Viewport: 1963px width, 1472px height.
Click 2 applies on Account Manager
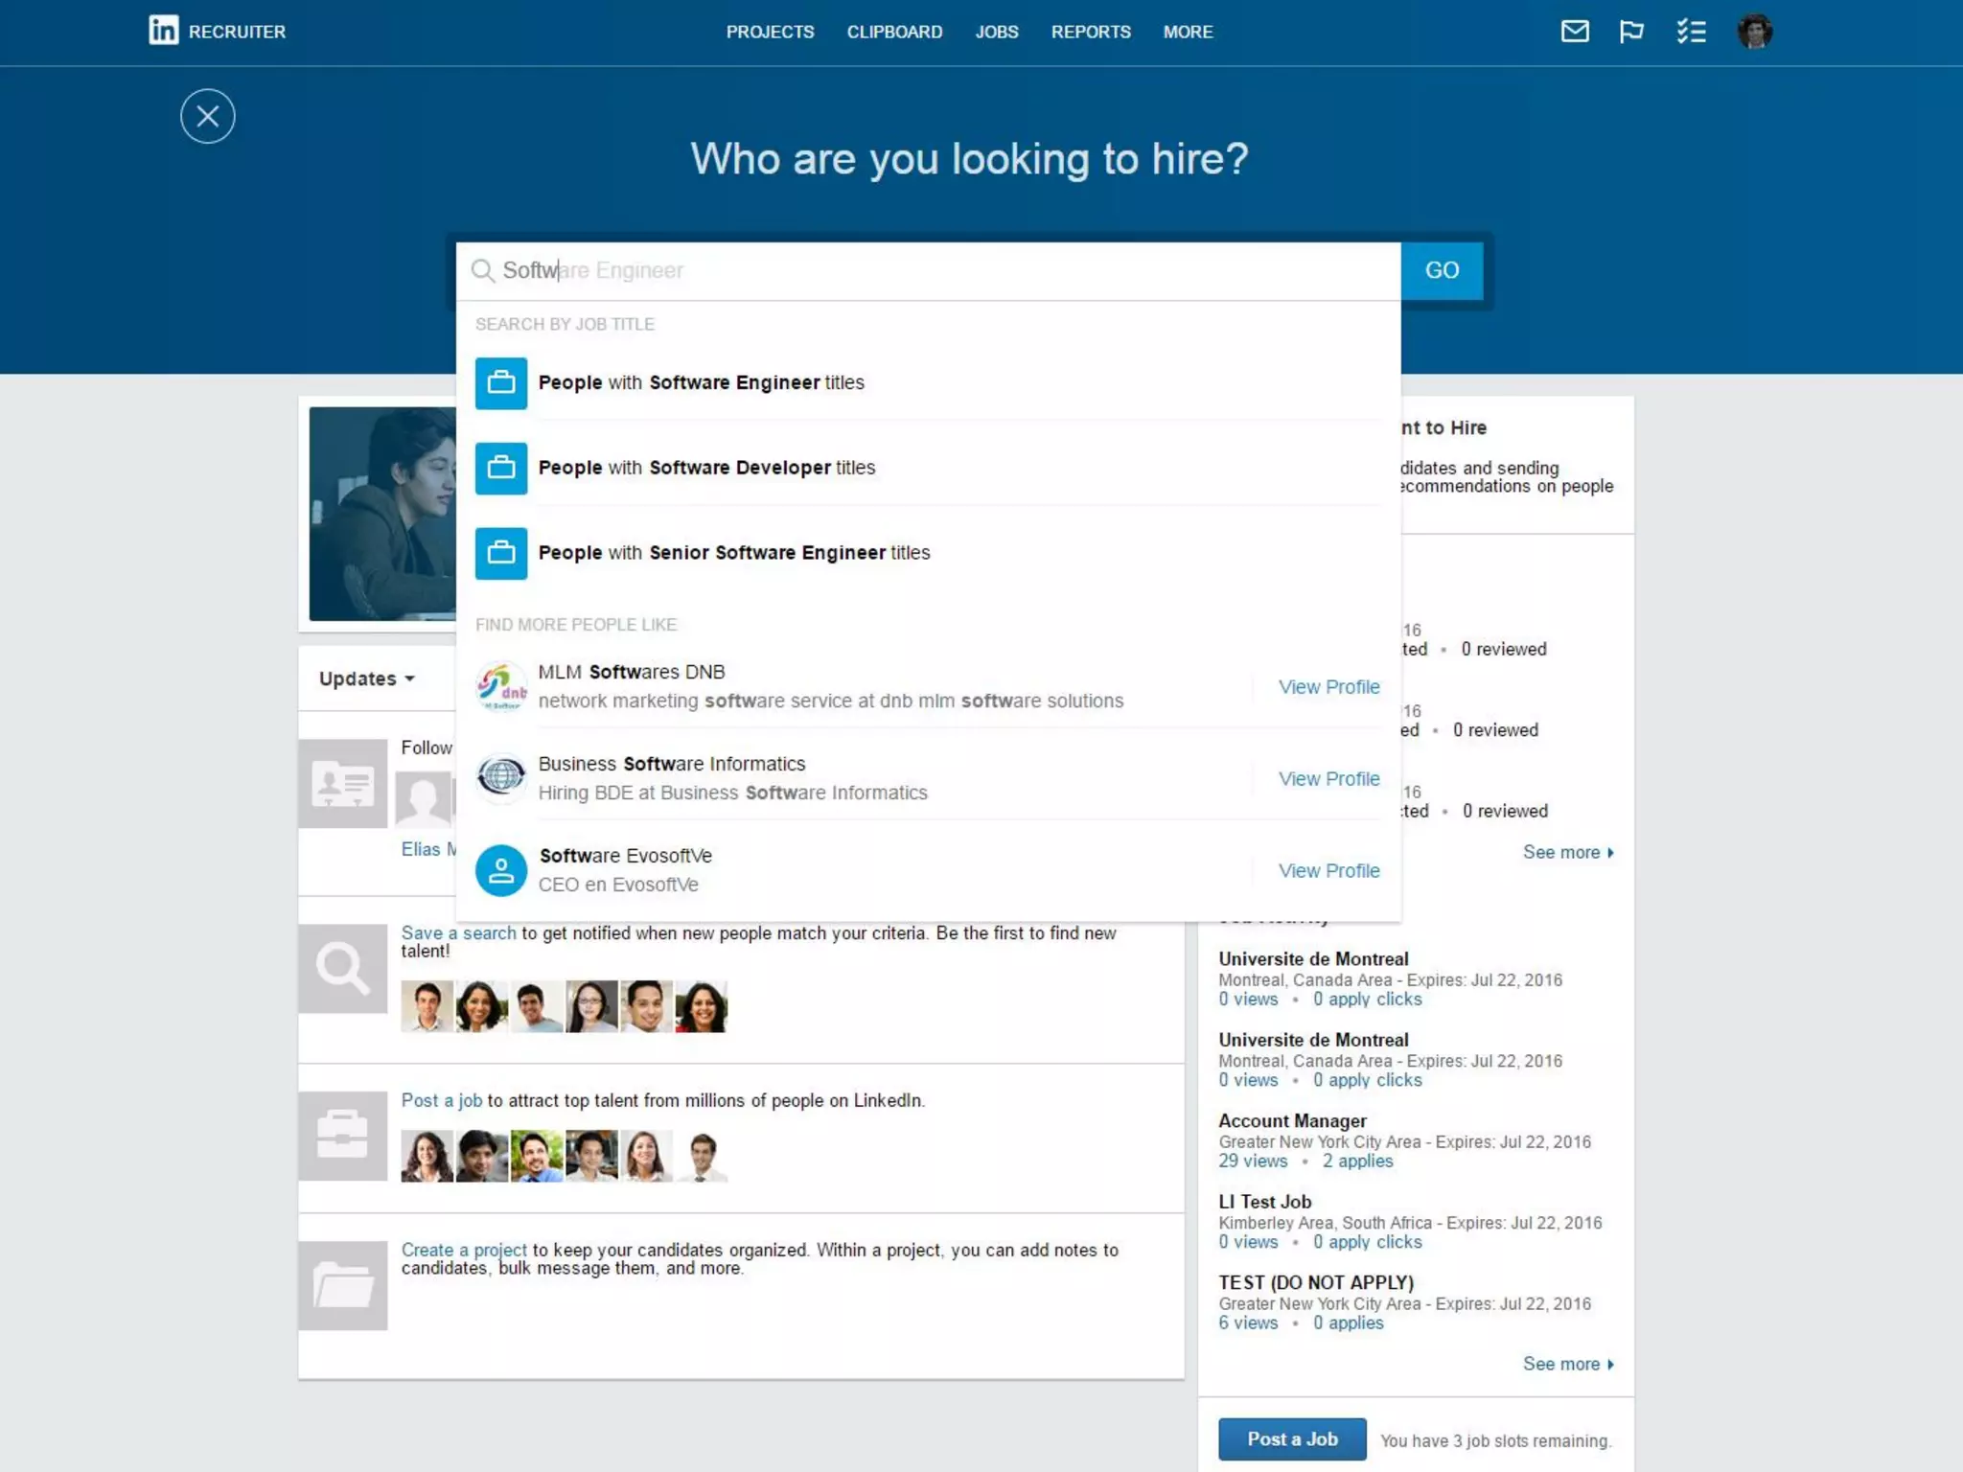[x=1357, y=1161]
